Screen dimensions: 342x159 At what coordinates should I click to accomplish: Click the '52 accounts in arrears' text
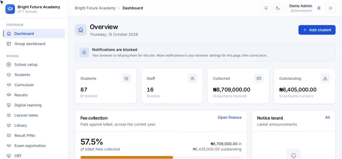click(296, 96)
